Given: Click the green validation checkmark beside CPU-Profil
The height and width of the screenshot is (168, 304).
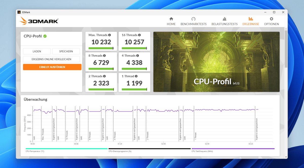Looking at the screenshot, I should click(x=45, y=36).
